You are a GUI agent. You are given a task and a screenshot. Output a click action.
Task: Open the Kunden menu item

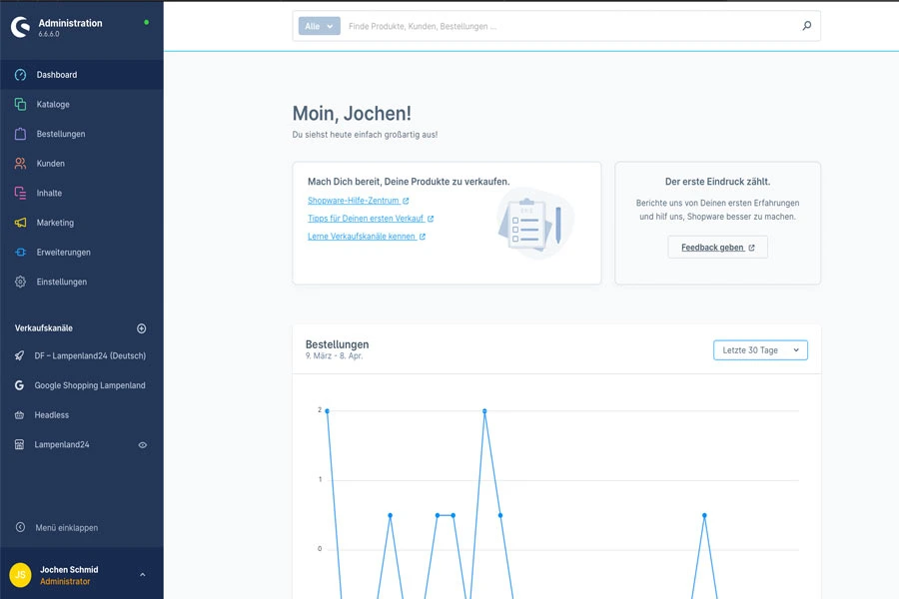[82, 164]
